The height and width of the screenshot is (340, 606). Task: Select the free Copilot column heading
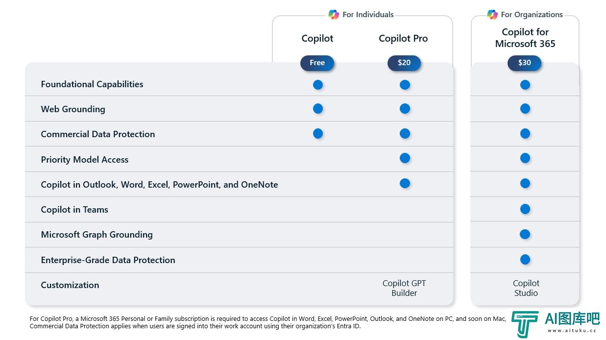pyautogui.click(x=317, y=39)
